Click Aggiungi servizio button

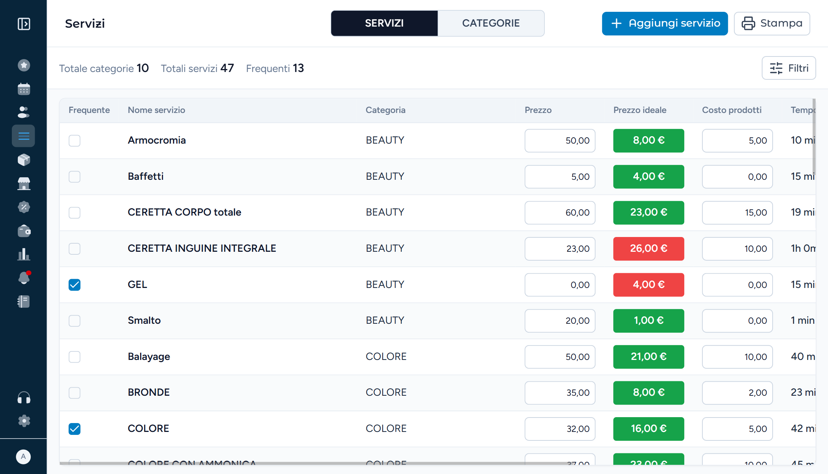(665, 24)
